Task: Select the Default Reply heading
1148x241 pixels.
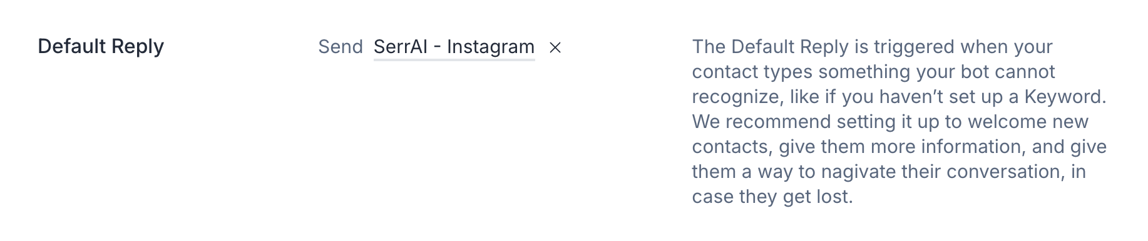Action: click(101, 47)
